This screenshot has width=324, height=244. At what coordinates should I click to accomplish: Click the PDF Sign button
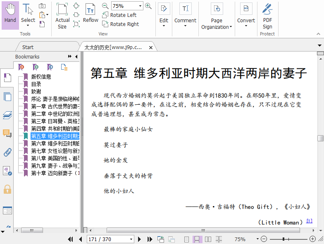pos(267,16)
